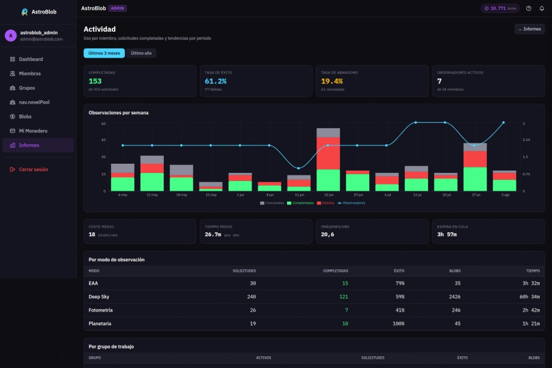Click the 100% success value for Planetaria
This screenshot has height=368, width=552.
pos(399,324)
